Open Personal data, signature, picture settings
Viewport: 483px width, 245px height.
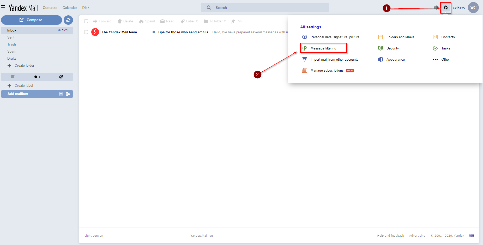[x=335, y=37]
